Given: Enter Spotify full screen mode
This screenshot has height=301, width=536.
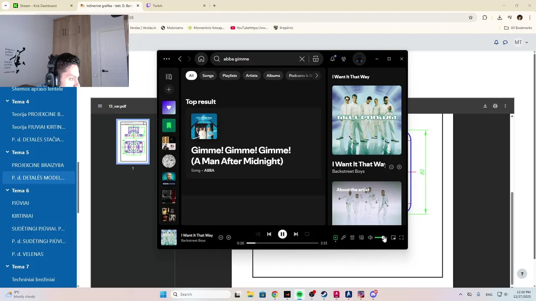Looking at the screenshot, I should click(401, 237).
